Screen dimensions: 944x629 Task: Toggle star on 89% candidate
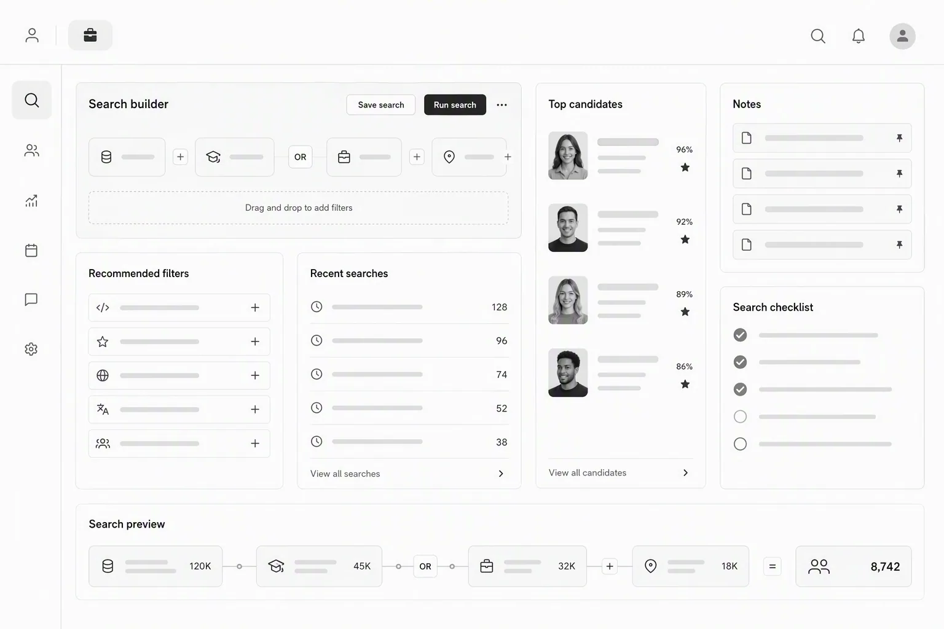685,312
